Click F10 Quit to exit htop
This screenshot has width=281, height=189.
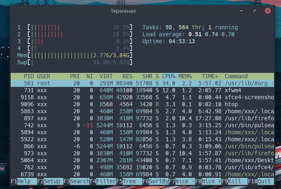[x=261, y=181]
